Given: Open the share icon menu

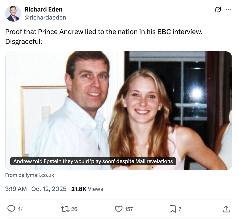Looking at the screenshot, I should tap(226, 209).
